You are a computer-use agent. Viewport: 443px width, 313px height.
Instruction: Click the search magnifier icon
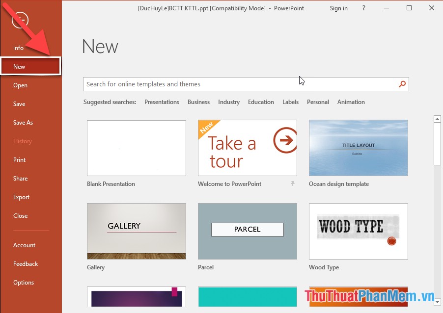coord(402,84)
